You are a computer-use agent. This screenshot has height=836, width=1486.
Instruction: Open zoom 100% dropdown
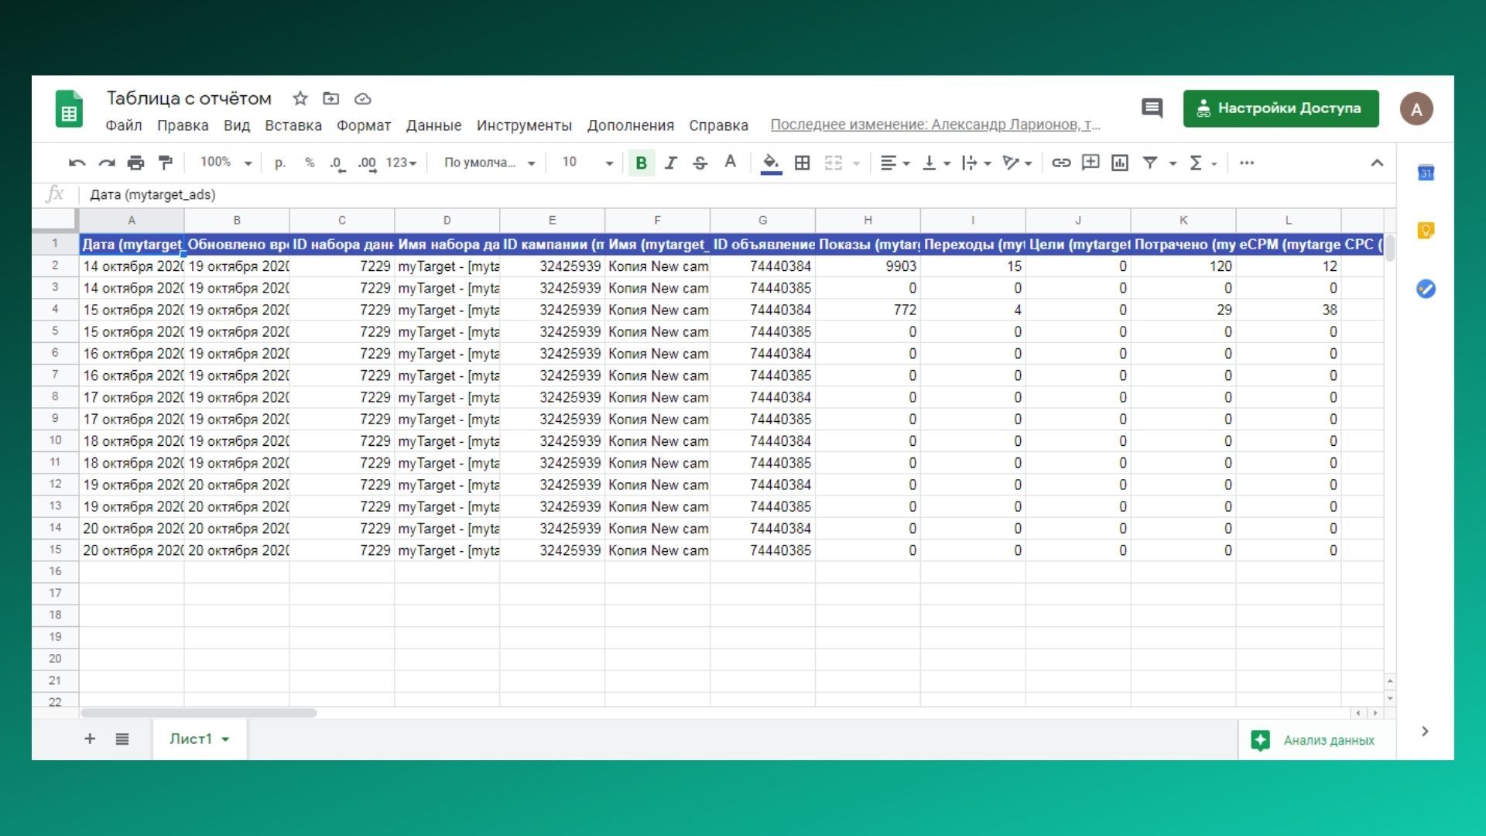[226, 163]
